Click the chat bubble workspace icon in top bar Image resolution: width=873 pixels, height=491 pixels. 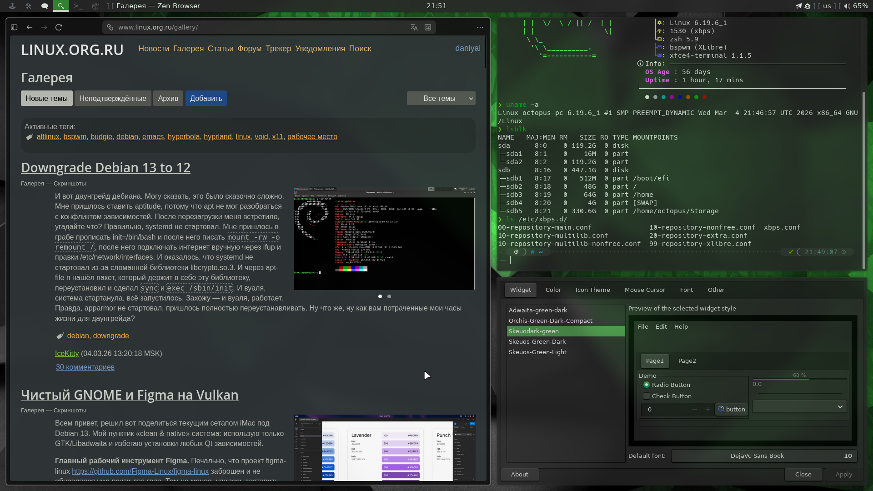click(x=45, y=6)
